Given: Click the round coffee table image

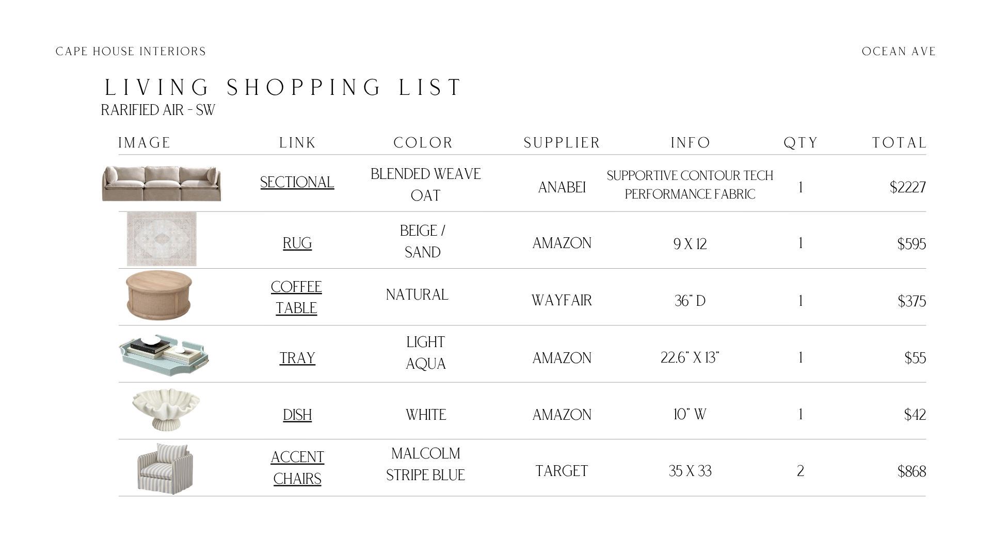Looking at the screenshot, I should 159,296.
